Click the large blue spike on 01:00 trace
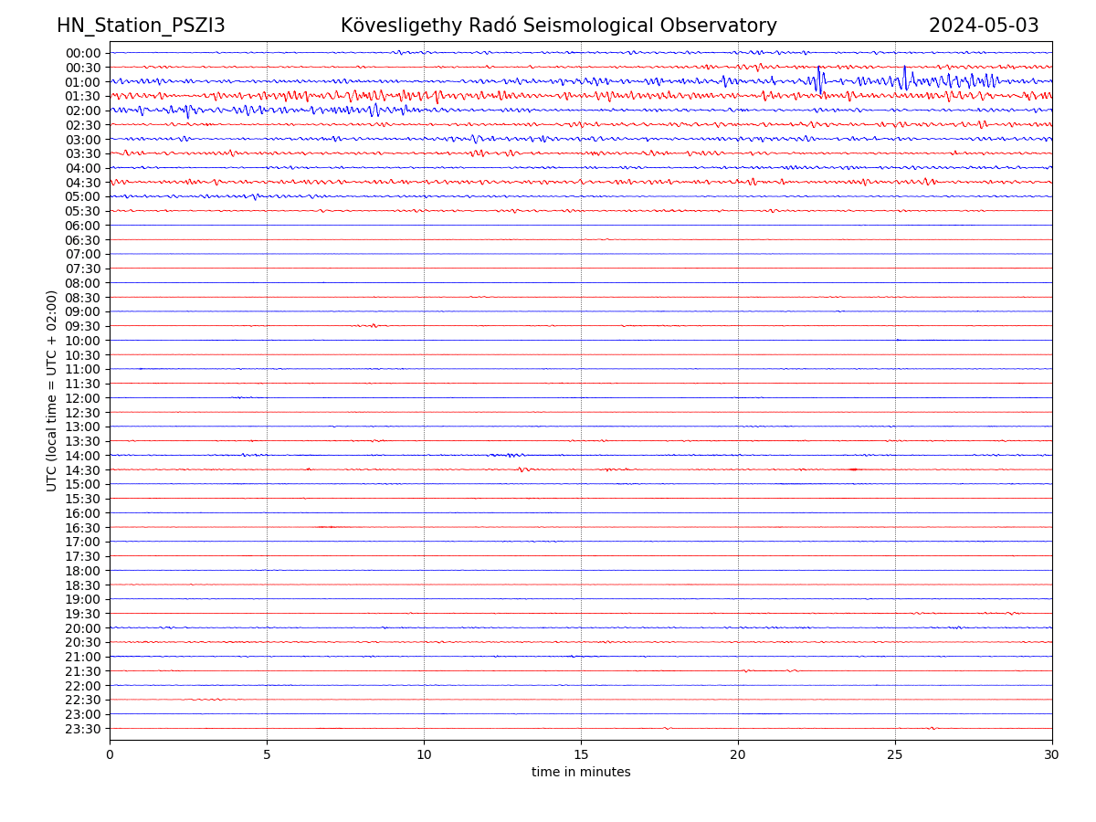This screenshot has width=1096, height=822. (819, 79)
